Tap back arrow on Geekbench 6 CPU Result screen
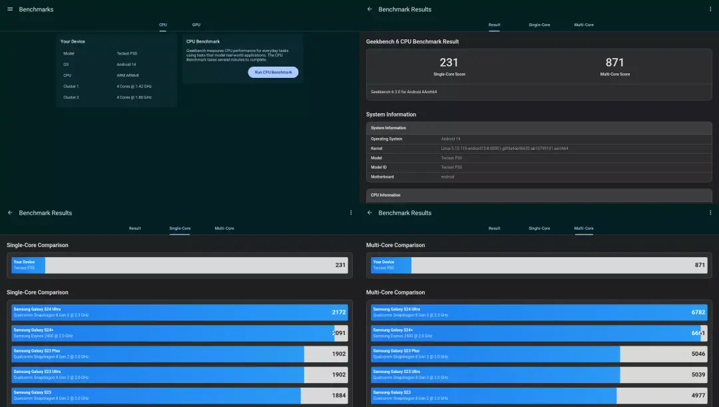This screenshot has width=719, height=407. [x=369, y=9]
